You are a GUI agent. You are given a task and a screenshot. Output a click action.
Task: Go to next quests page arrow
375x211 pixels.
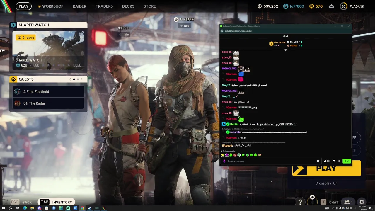pyautogui.click(x=82, y=79)
